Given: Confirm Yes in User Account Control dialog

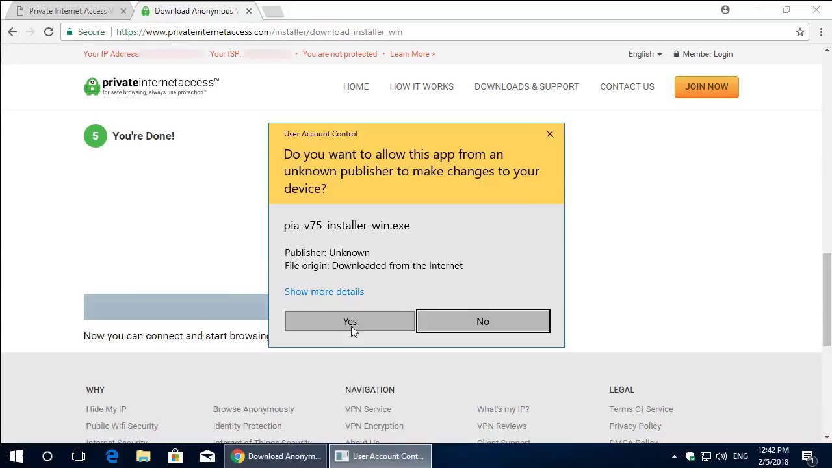Looking at the screenshot, I should 350,321.
